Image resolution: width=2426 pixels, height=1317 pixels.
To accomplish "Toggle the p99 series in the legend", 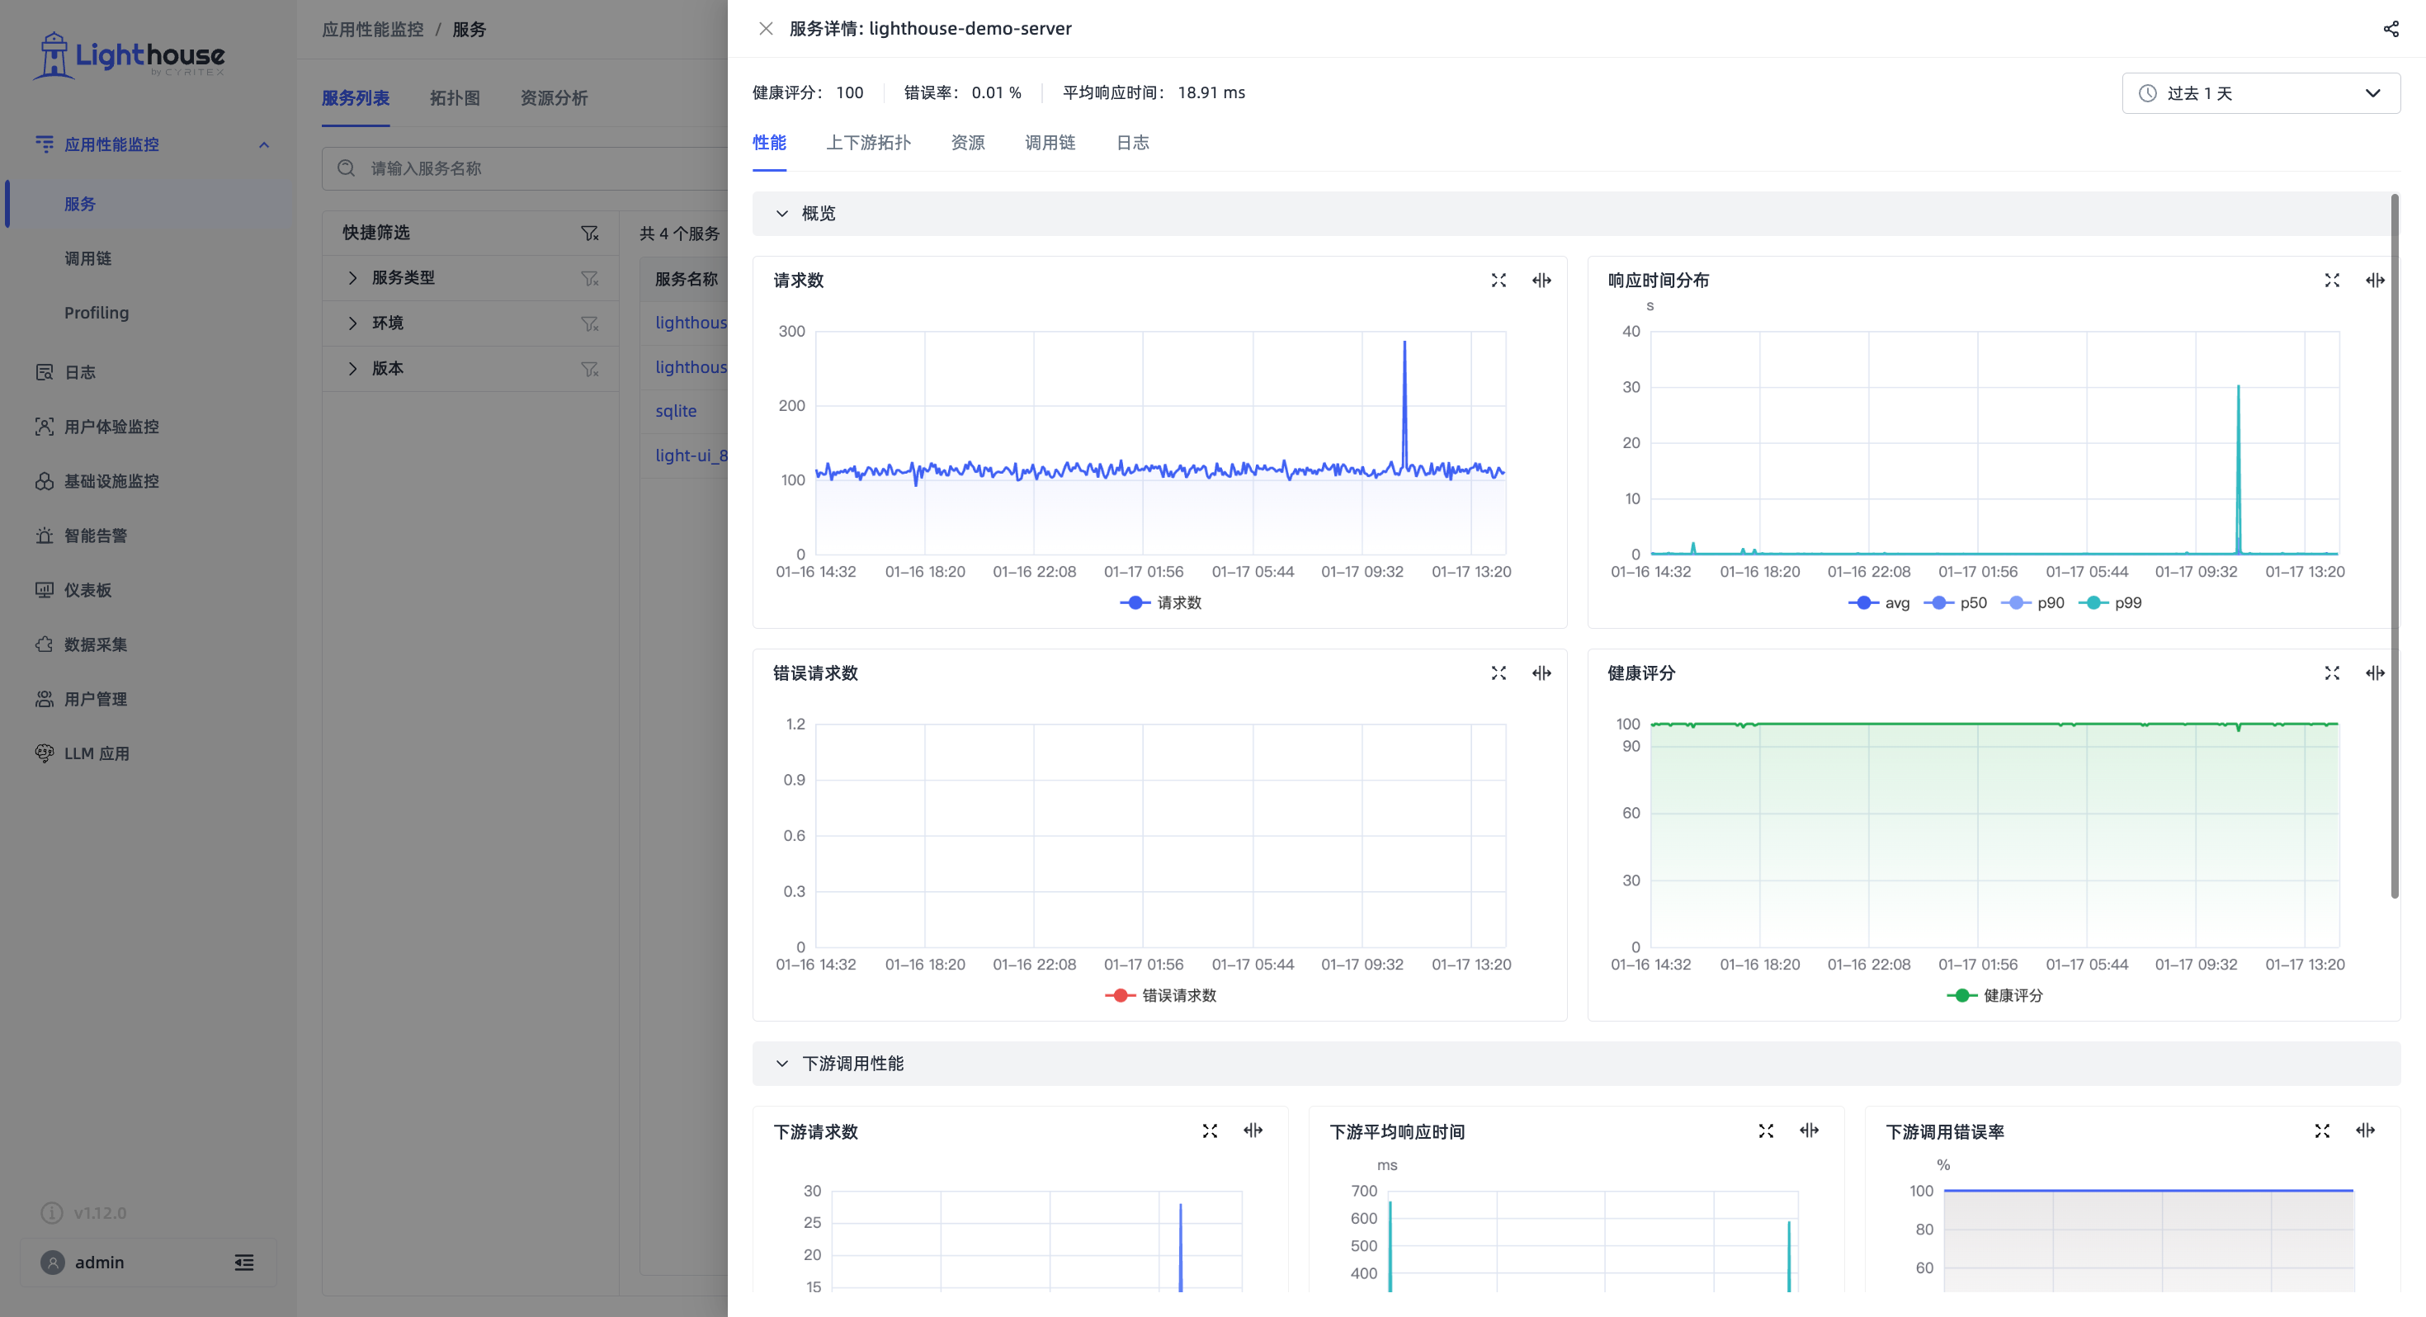I will (x=2110, y=603).
